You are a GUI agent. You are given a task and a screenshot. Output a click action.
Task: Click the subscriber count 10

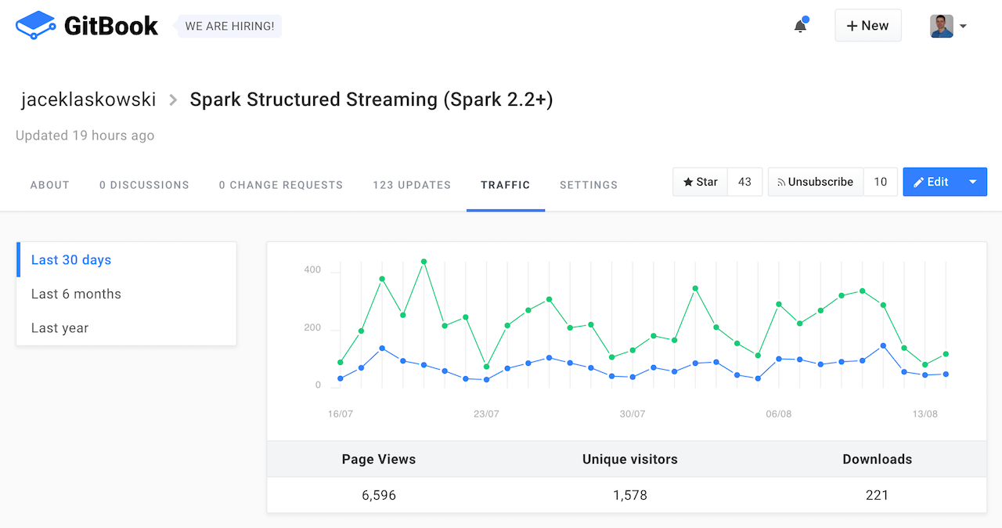click(x=881, y=182)
